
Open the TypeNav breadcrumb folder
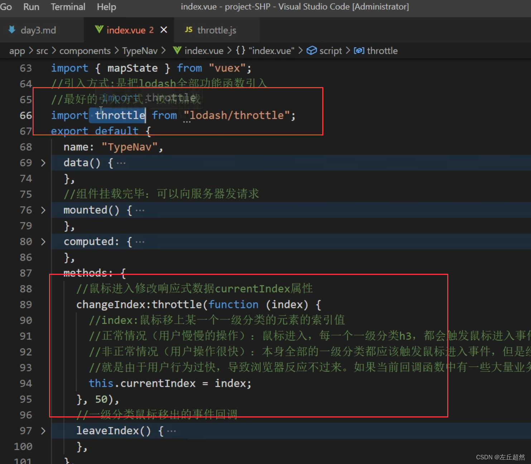pos(140,51)
